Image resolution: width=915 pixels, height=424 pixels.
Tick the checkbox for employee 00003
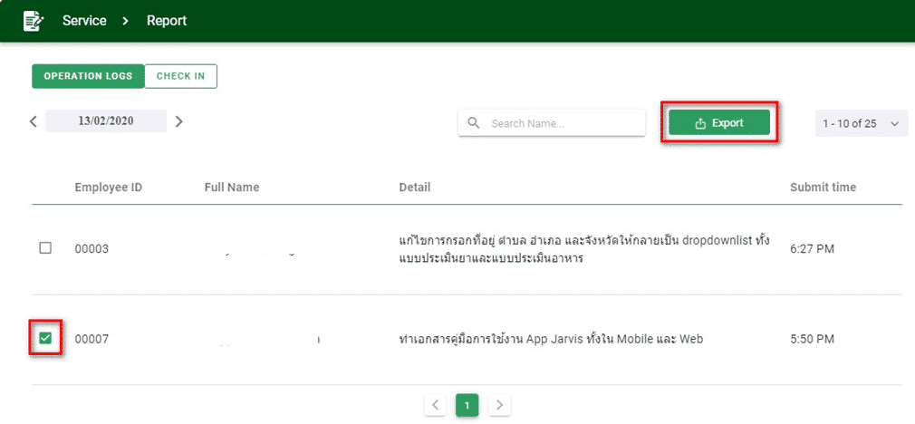[x=45, y=248]
